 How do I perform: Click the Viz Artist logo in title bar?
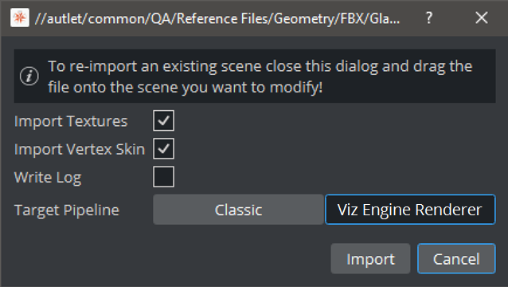click(x=20, y=18)
